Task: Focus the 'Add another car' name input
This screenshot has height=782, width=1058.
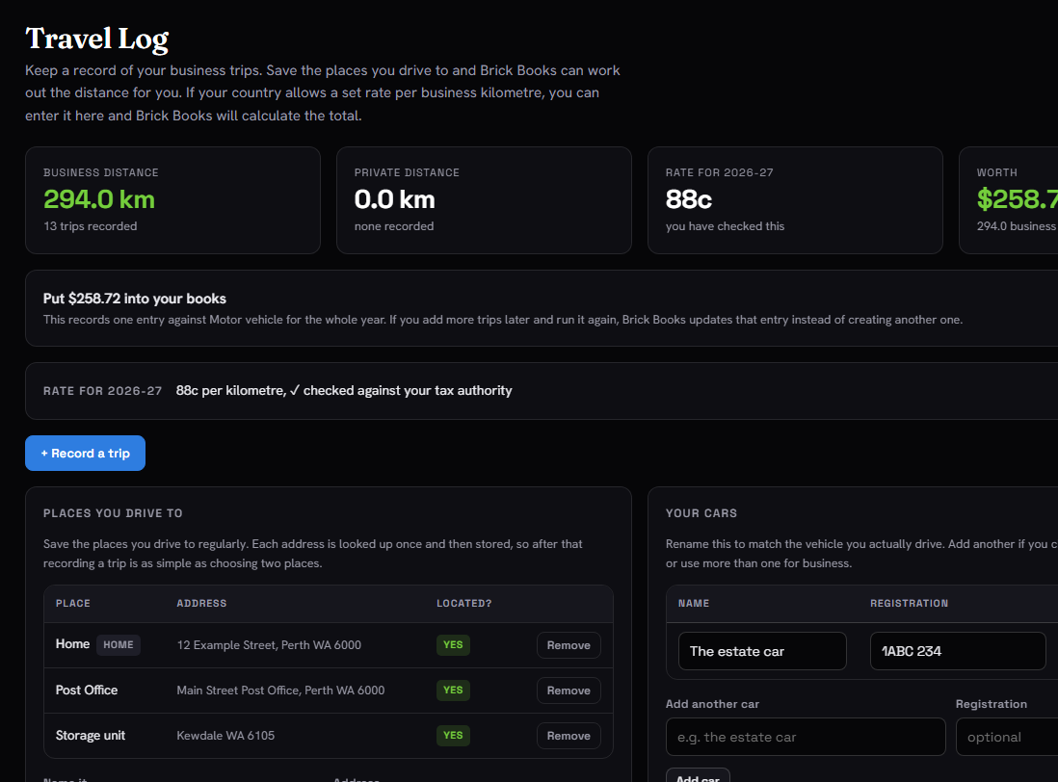Action: pos(806,737)
